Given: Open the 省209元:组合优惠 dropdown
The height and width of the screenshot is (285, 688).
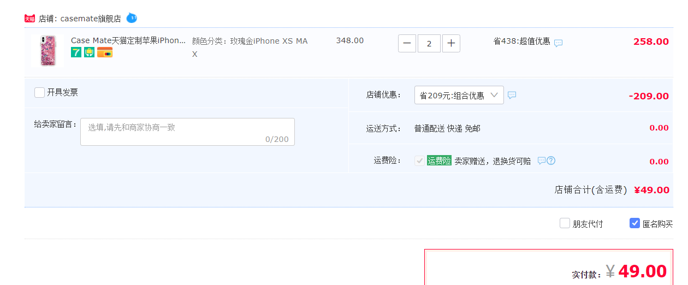Looking at the screenshot, I should click(x=459, y=95).
